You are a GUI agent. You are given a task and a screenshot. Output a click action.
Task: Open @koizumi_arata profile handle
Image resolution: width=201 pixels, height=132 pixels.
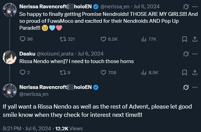55,54
